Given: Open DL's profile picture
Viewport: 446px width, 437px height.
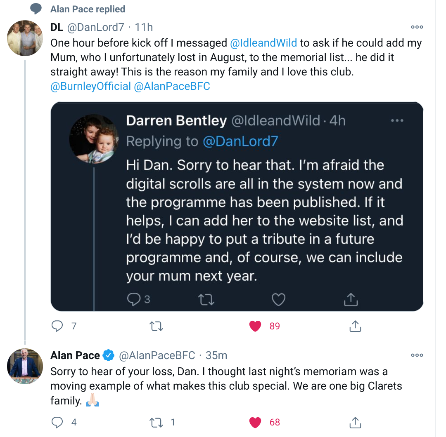Looking at the screenshot, I should pos(25,38).
